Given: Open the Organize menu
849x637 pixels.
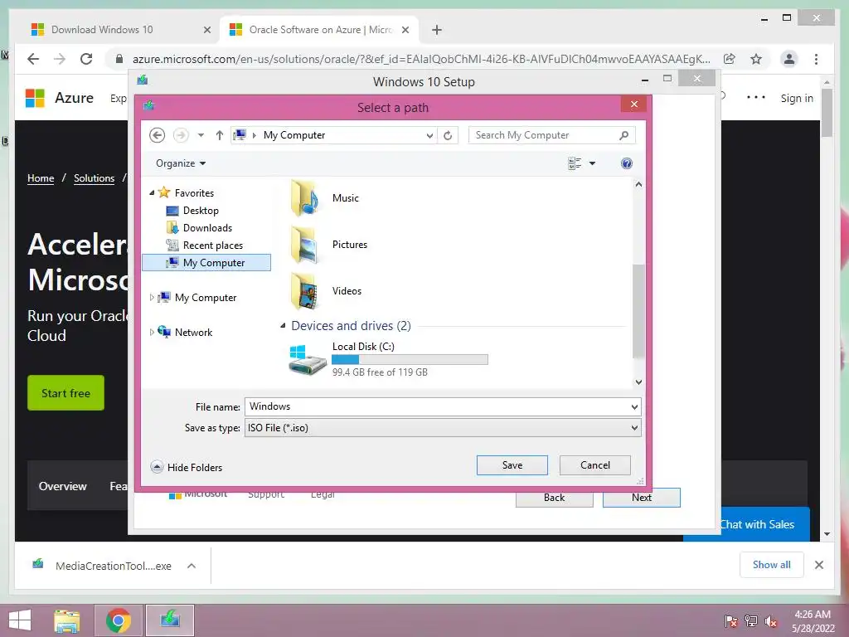Looking at the screenshot, I should click(x=180, y=163).
